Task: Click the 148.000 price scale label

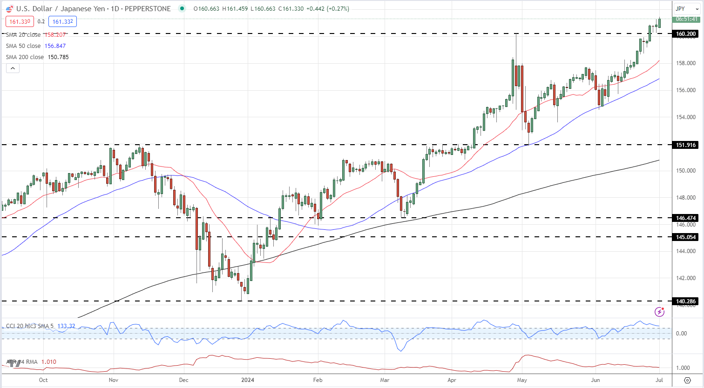Action: click(x=686, y=198)
